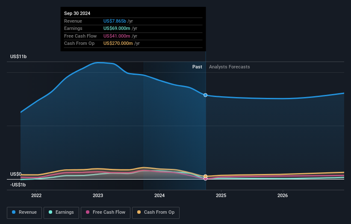Click the US$41.000m free cash flow value
Screen dimensions: 351x224
click(117, 36)
